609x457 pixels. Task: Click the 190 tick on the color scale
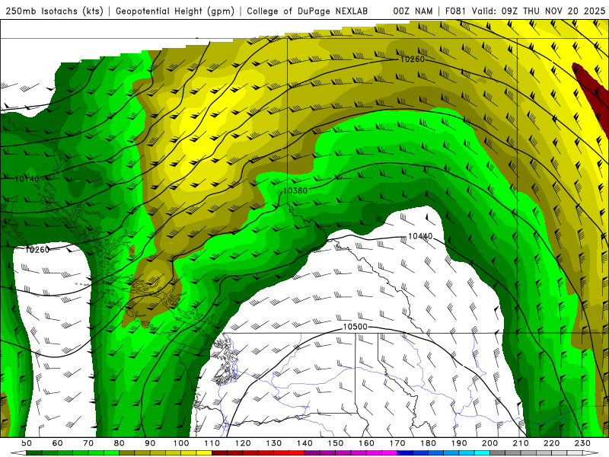coord(459,443)
